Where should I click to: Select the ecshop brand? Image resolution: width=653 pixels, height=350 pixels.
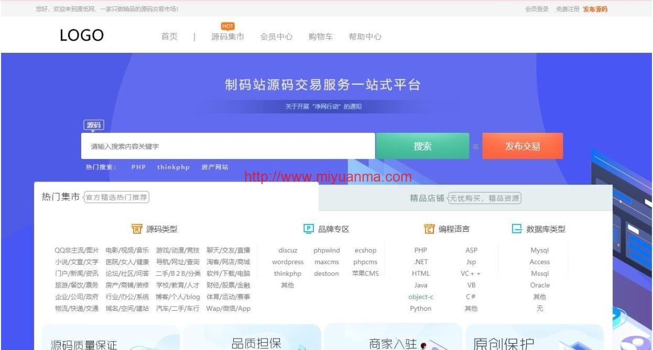pyautogui.click(x=365, y=250)
